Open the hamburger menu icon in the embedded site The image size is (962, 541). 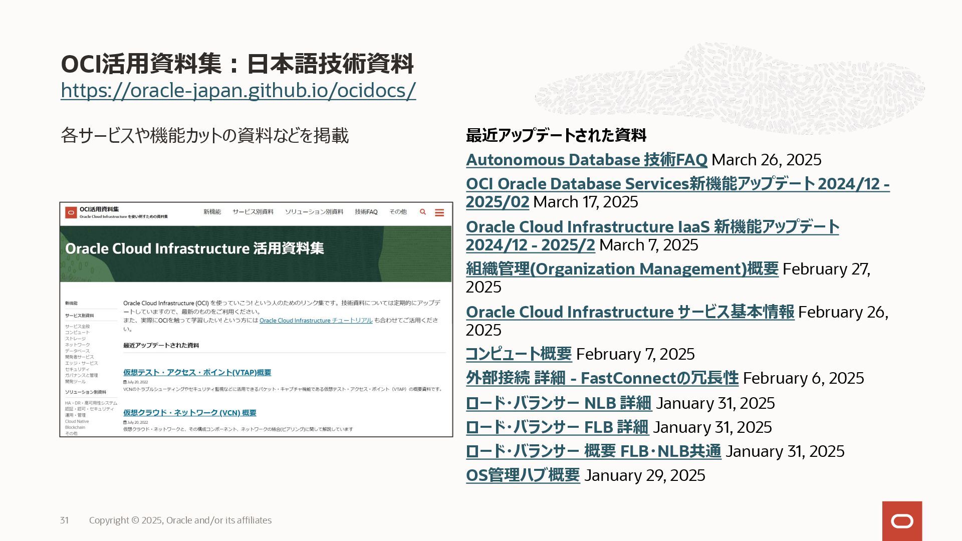(x=439, y=213)
